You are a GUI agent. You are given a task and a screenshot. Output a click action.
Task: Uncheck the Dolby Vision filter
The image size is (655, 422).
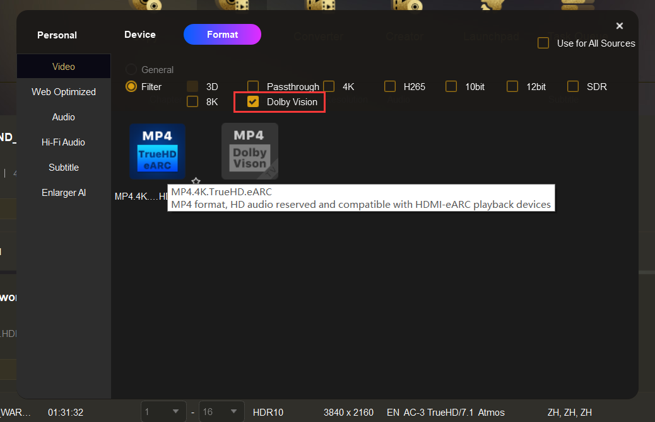pos(253,101)
